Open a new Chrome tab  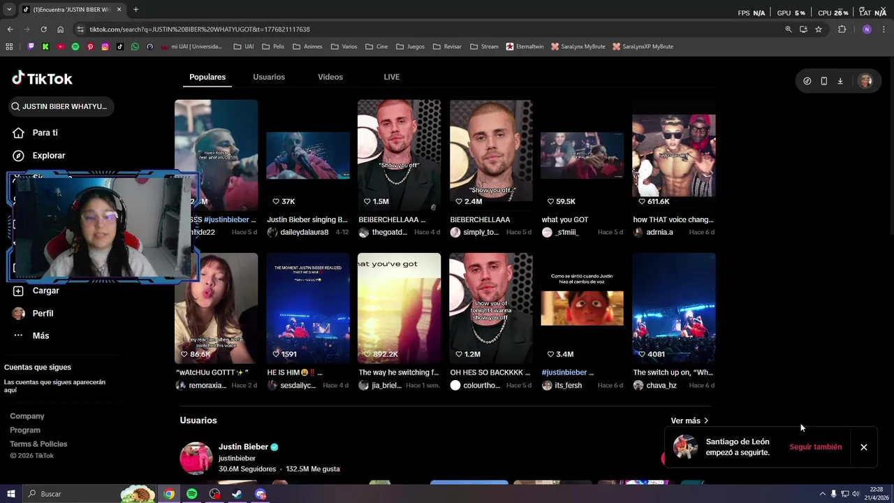[135, 10]
